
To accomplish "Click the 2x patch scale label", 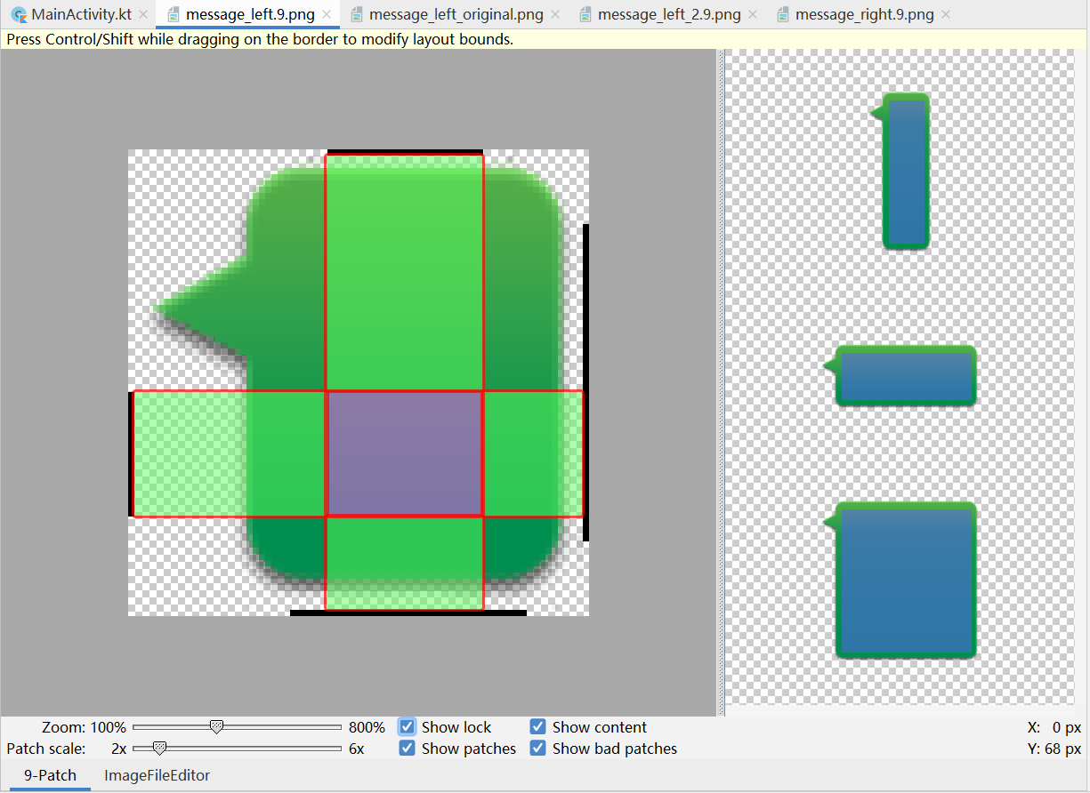I will point(118,749).
